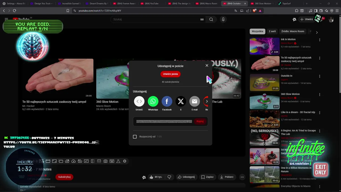
Task: Open the Brave wallet icon
Action: [x=321, y=11]
